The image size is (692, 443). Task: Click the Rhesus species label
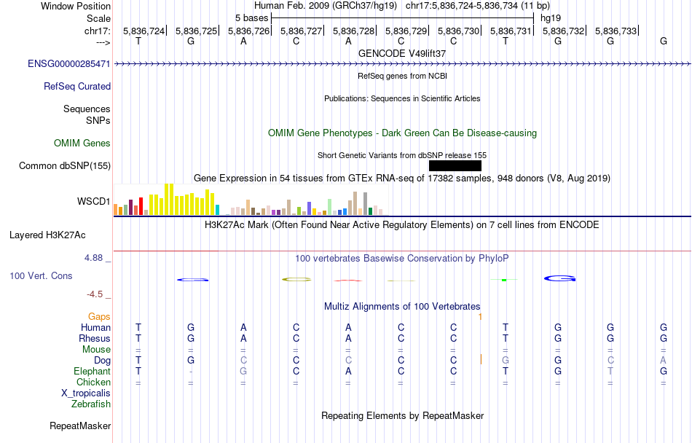click(x=95, y=338)
